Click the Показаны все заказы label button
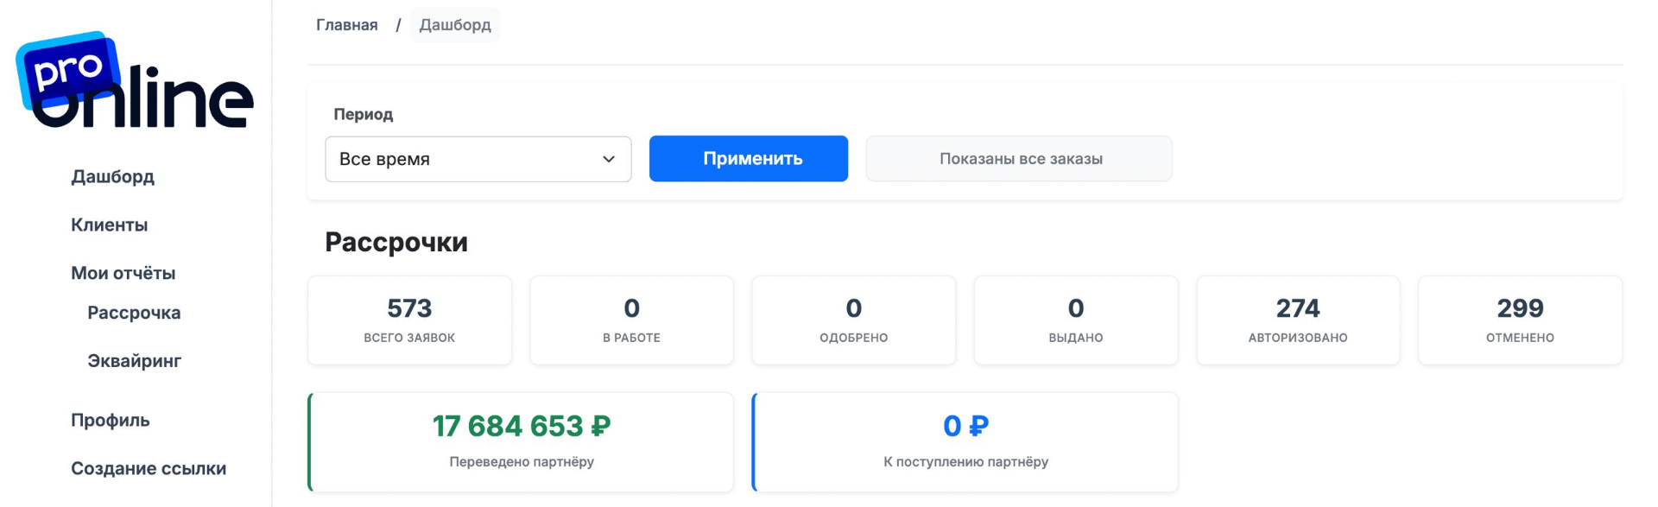The image size is (1658, 507). (x=1019, y=159)
